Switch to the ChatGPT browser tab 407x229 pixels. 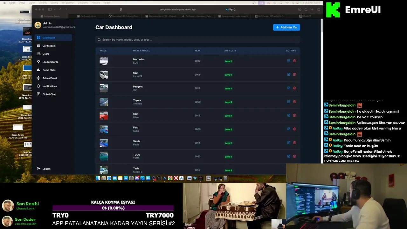tap(305, 16)
